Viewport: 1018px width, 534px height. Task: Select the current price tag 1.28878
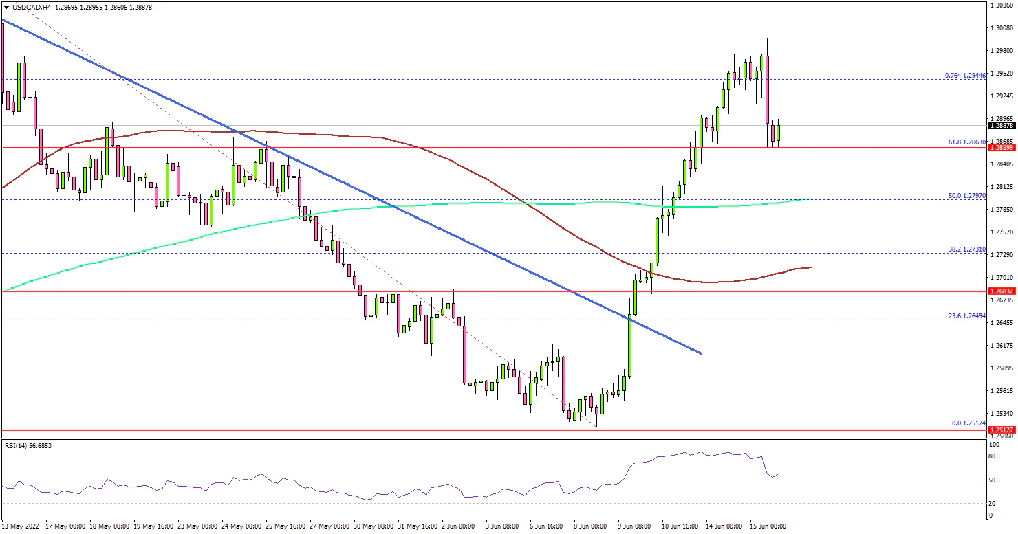1002,126
